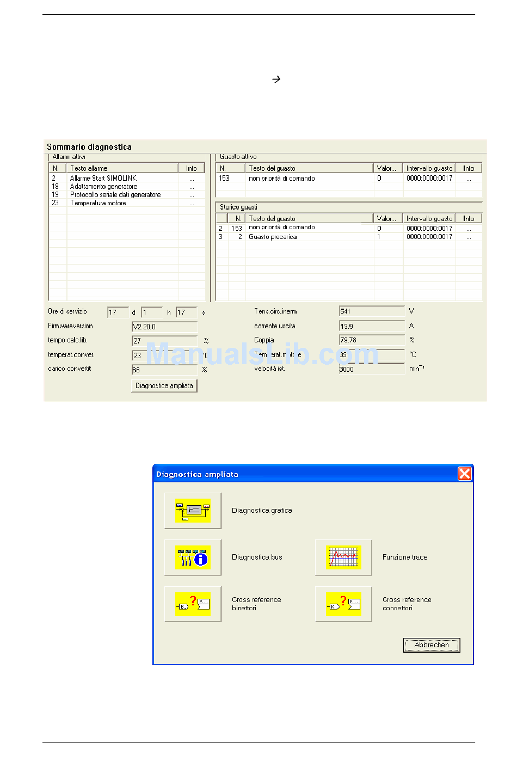517x767 pixels.
Task: Click the velocità ist. value field
Action: pyautogui.click(x=372, y=369)
